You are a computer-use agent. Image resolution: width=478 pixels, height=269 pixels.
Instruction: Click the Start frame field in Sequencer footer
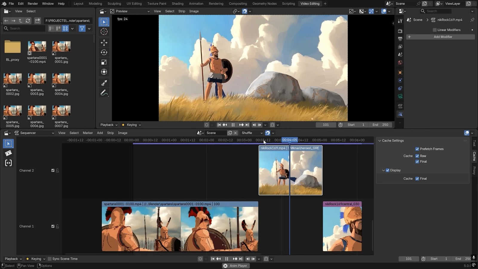coord(439,259)
